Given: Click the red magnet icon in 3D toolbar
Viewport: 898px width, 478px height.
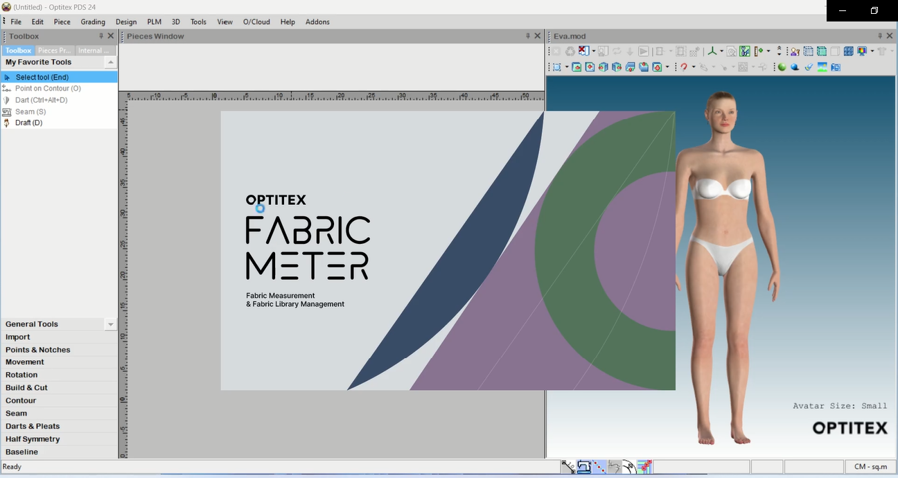Looking at the screenshot, I should [684, 67].
